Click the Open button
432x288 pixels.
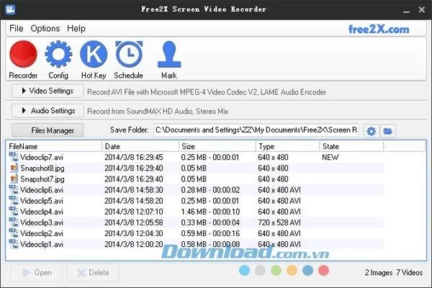pyautogui.click(x=37, y=273)
